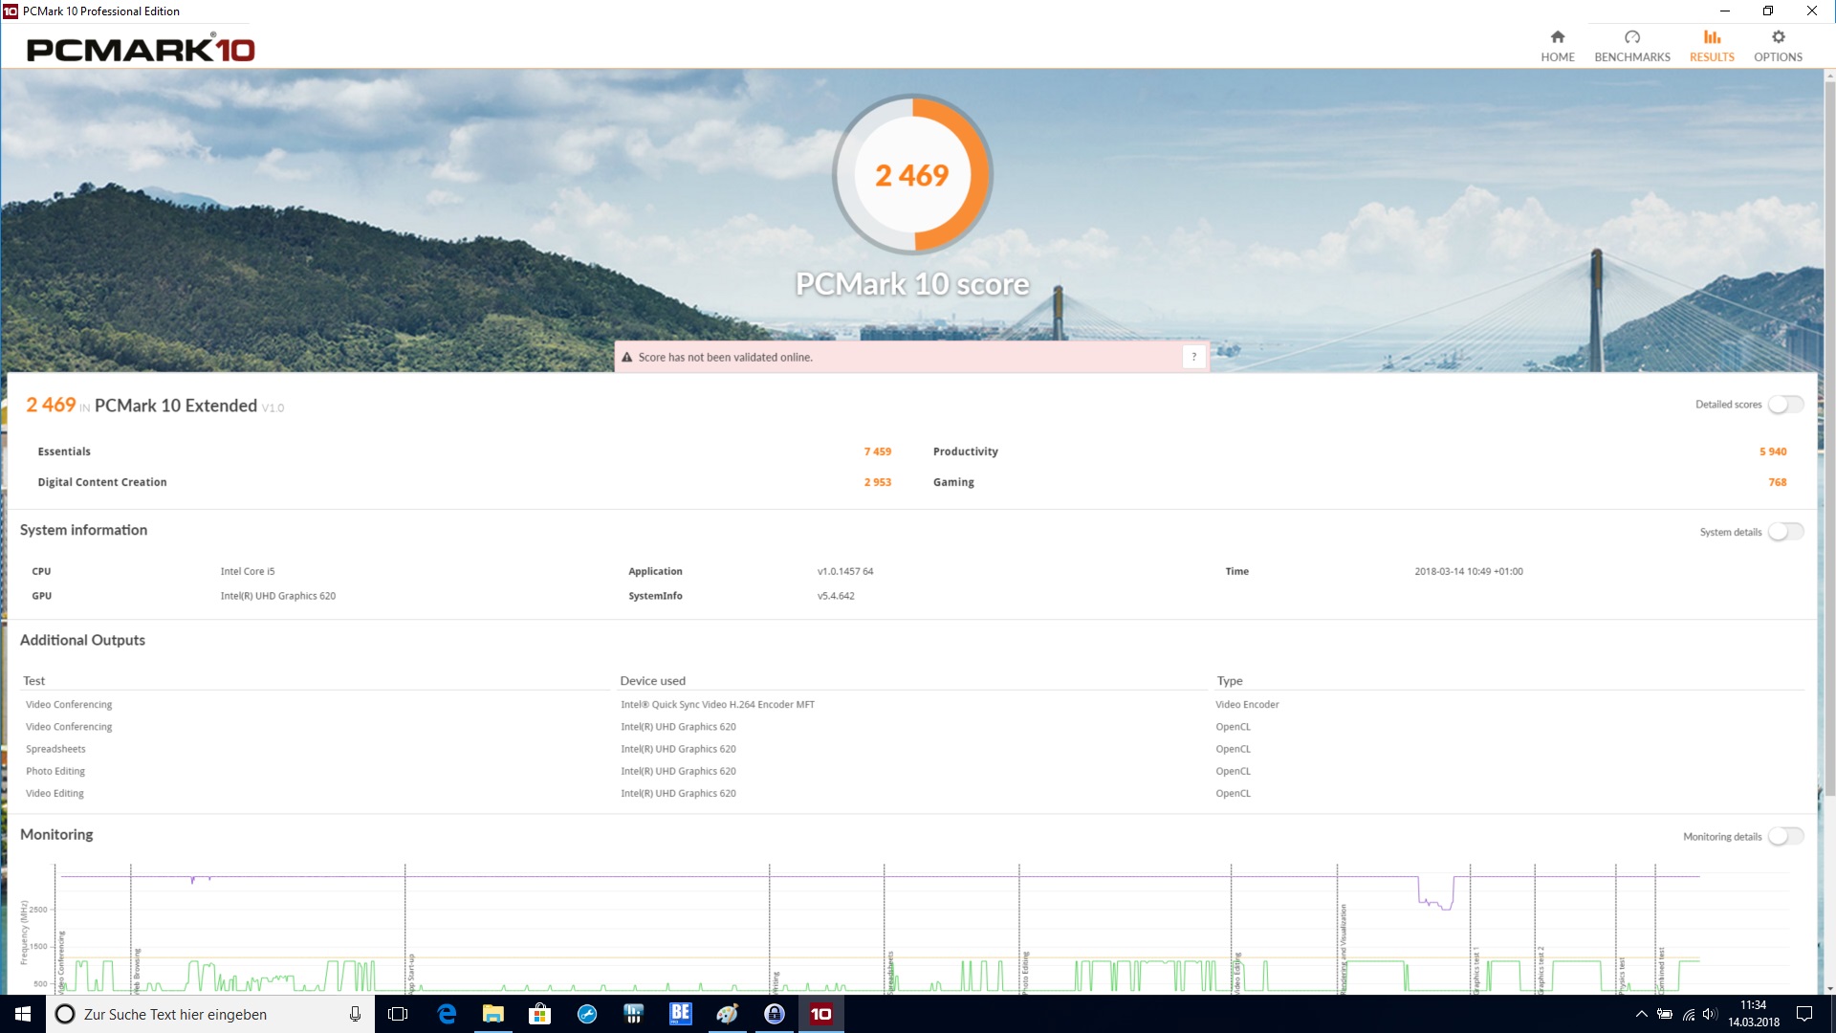Image resolution: width=1836 pixels, height=1033 pixels.
Task: Turn on Monitoring details toggle
Action: tap(1784, 837)
